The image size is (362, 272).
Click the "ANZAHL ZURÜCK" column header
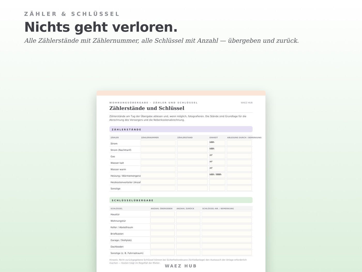[x=185, y=209]
